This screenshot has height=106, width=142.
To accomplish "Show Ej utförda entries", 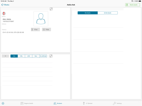I will tap(43, 56).
